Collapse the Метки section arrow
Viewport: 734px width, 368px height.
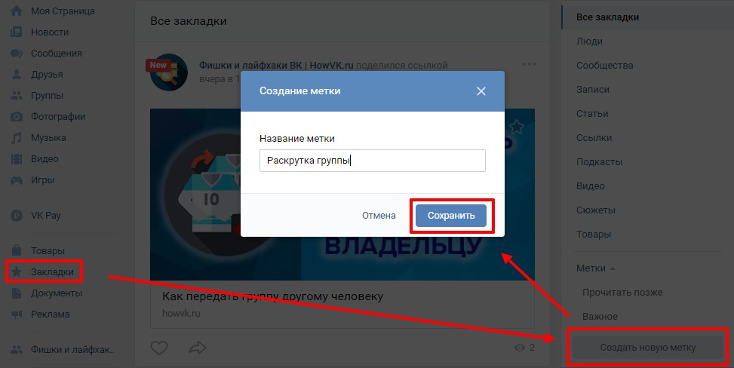613,268
